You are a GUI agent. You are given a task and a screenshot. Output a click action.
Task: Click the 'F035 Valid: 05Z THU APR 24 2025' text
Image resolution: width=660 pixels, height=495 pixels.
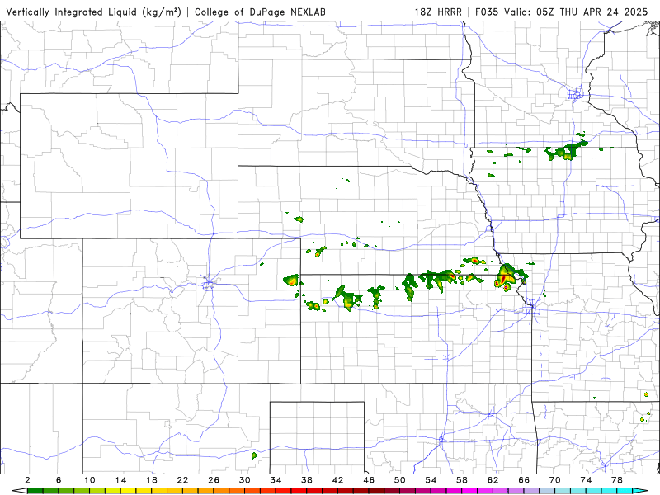point(562,12)
